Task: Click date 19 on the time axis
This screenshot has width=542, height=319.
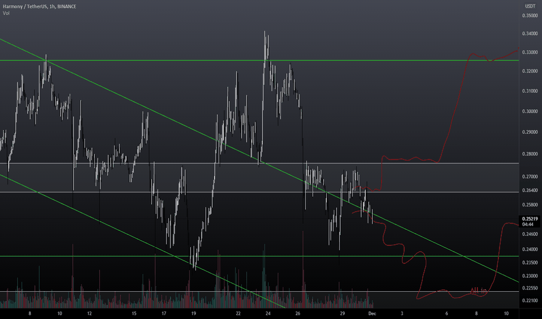Action: coord(194,313)
